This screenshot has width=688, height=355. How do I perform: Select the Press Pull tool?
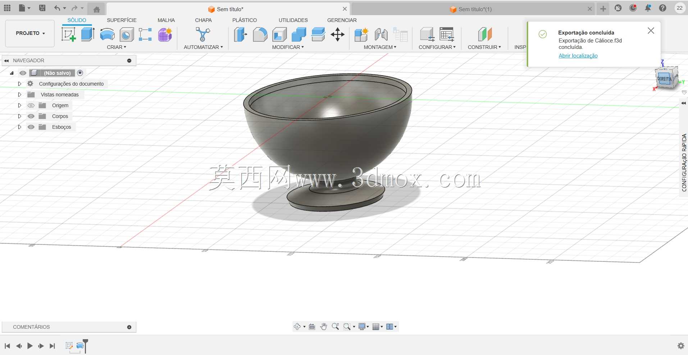[x=240, y=35]
